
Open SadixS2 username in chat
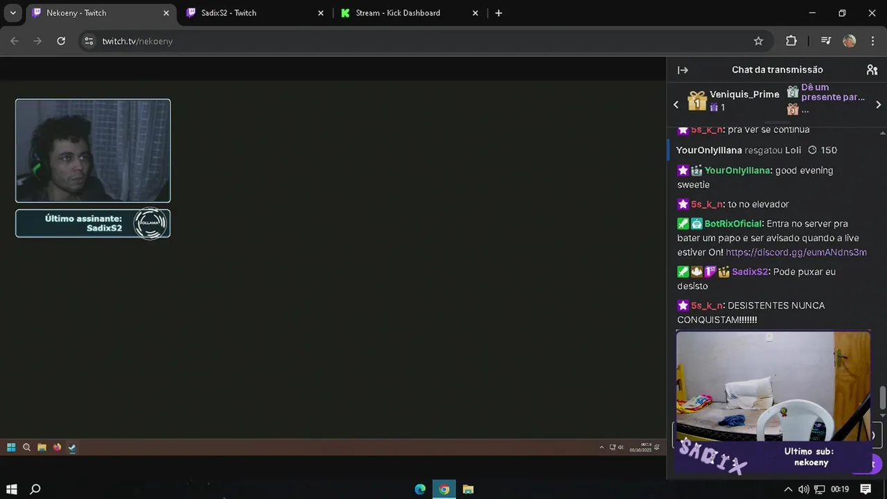[x=750, y=272]
